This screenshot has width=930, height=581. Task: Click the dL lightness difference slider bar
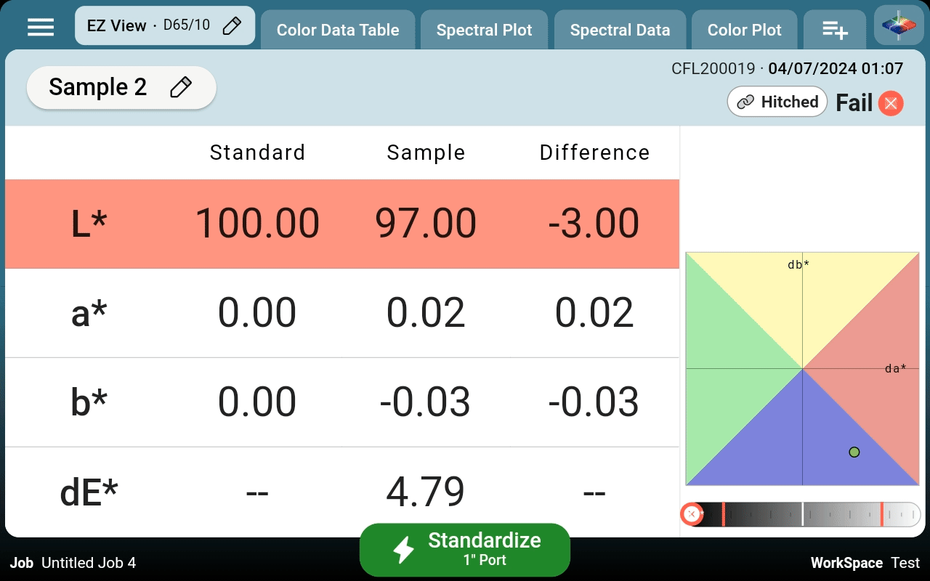pyautogui.click(x=801, y=514)
